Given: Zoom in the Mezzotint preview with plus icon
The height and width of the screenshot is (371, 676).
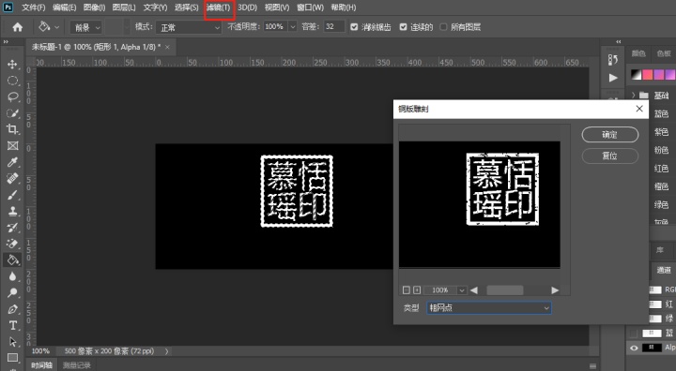Looking at the screenshot, I should (x=417, y=290).
